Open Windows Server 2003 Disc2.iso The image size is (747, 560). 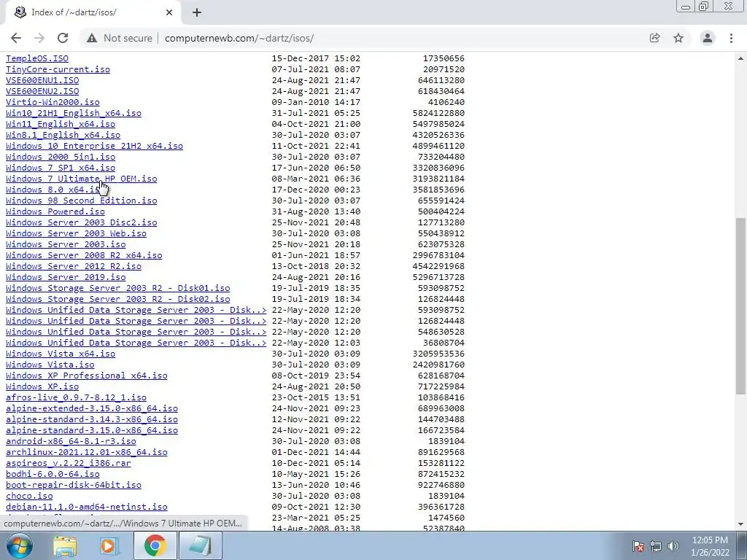[82, 223]
